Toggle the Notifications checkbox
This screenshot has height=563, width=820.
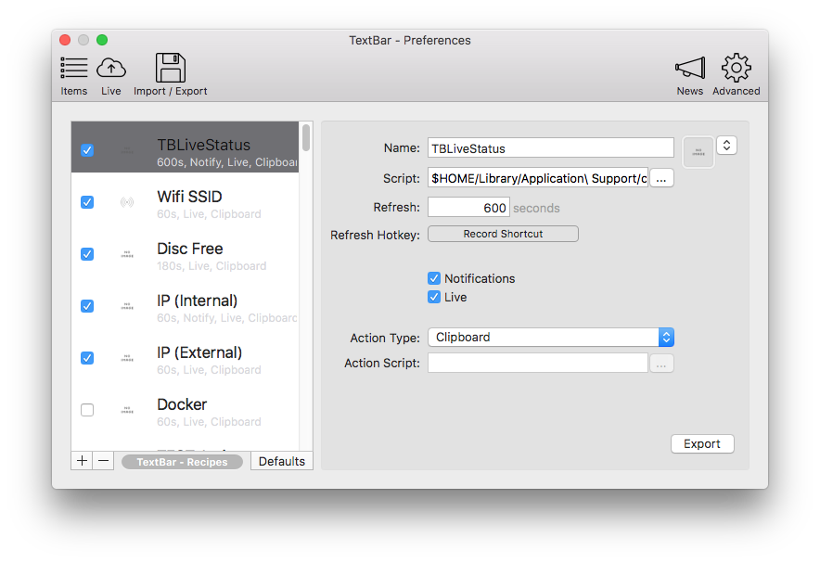pyautogui.click(x=434, y=278)
